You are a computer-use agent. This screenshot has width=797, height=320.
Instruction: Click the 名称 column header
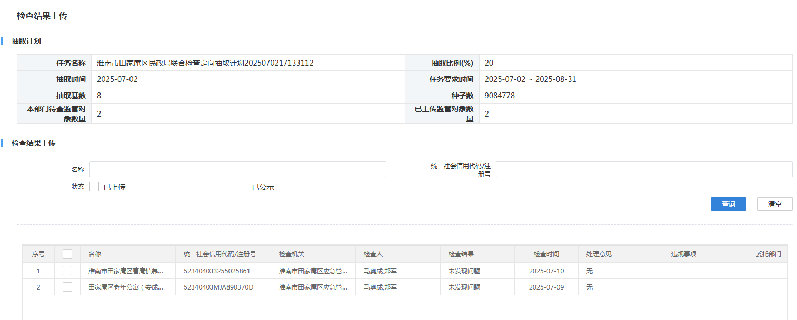tap(128, 254)
